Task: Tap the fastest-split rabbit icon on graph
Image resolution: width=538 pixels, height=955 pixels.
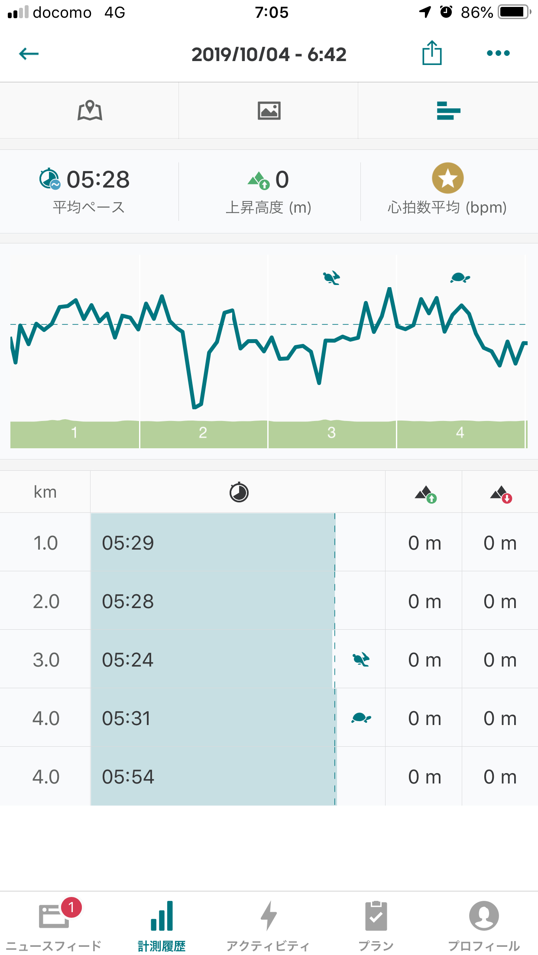Action: (331, 277)
